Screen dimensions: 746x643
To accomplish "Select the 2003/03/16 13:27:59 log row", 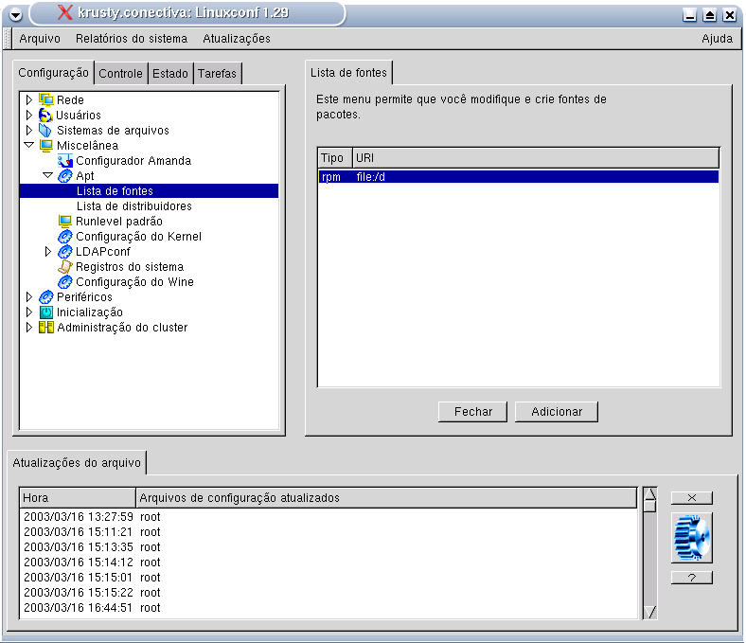I will click(329, 517).
